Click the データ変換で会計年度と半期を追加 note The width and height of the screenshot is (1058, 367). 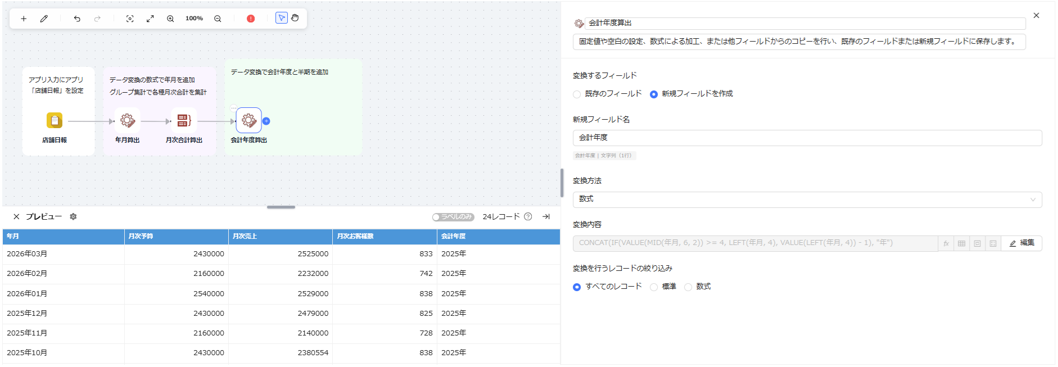point(279,72)
